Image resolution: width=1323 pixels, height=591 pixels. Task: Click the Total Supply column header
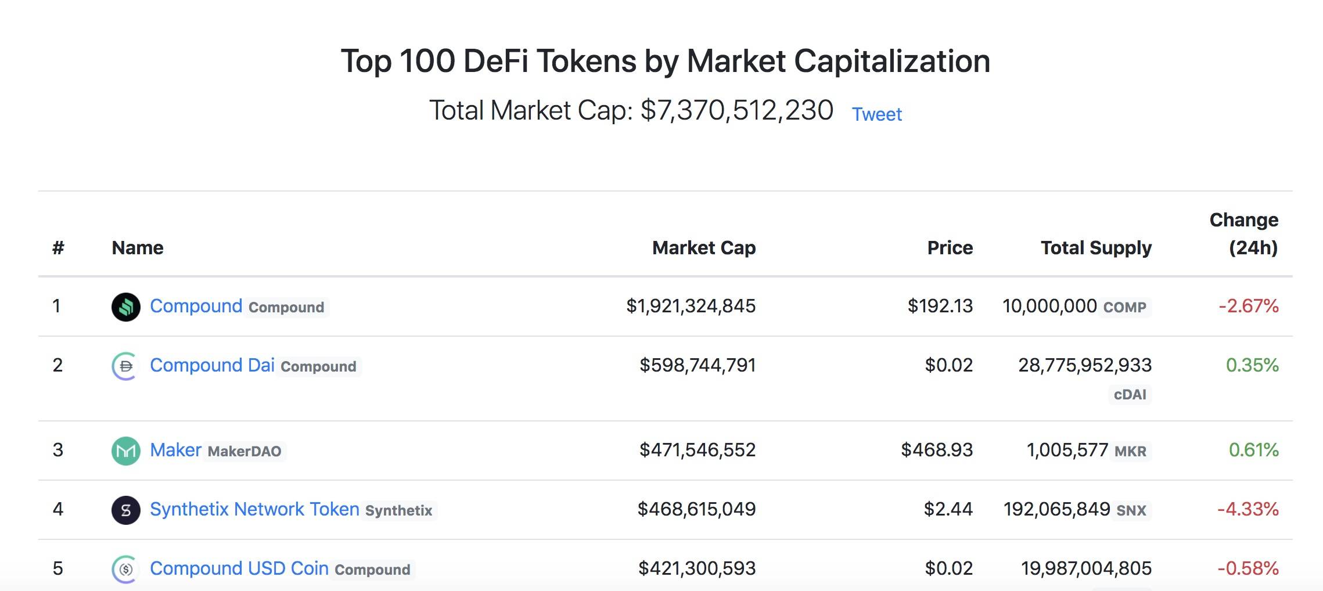point(1096,248)
